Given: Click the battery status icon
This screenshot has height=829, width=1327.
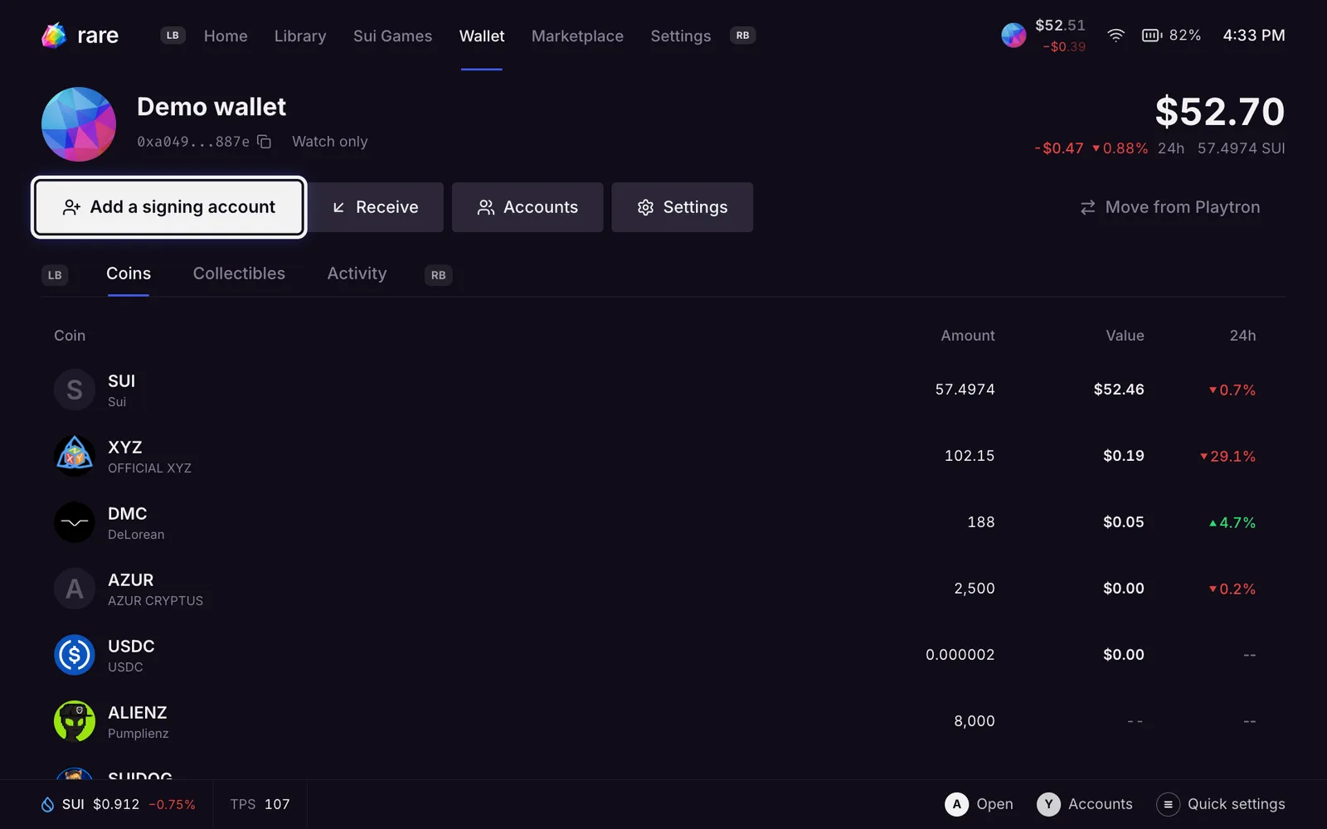Looking at the screenshot, I should pyautogui.click(x=1152, y=36).
